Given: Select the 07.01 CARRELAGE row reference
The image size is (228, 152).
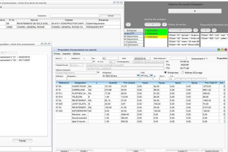Looking at the screenshot, I should click(x=64, y=90).
